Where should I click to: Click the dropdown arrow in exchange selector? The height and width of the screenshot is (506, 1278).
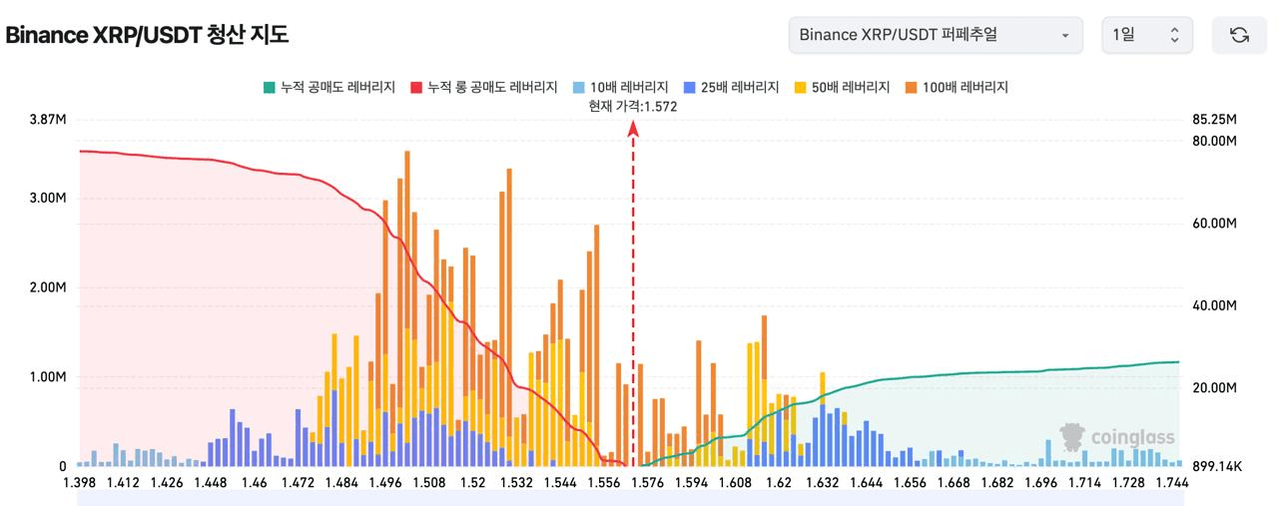(1065, 35)
